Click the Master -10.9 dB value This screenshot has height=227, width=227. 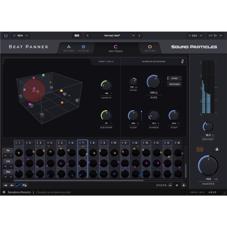pyautogui.click(x=208, y=179)
